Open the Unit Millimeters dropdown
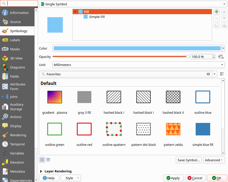This screenshot has width=228, height=182. click(x=139, y=65)
